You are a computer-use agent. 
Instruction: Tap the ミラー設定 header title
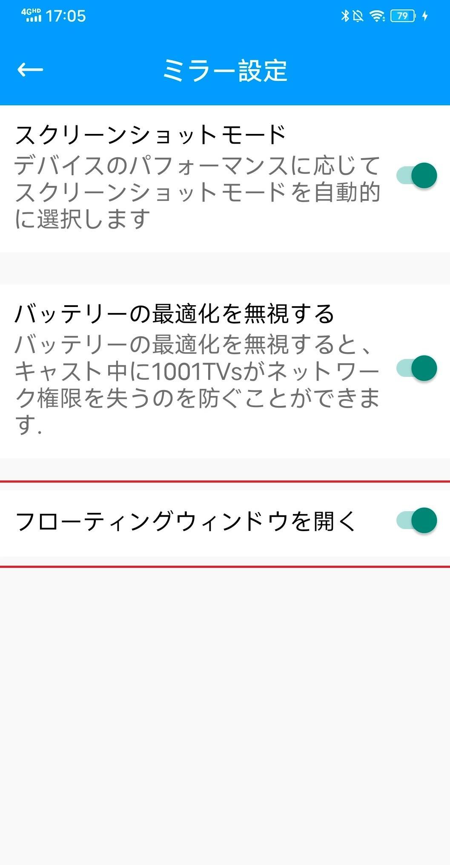click(225, 70)
